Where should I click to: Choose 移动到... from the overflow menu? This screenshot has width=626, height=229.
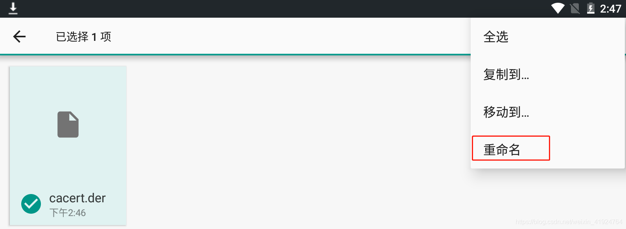(x=547, y=112)
